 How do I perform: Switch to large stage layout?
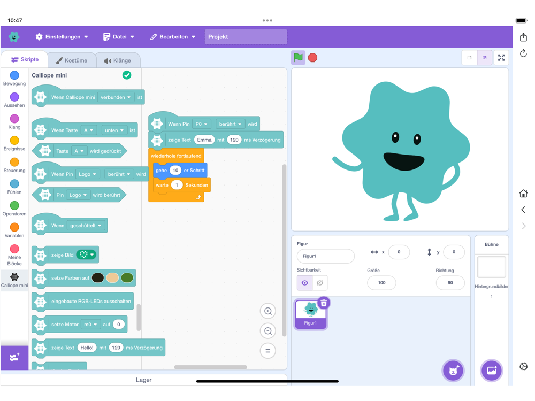[x=485, y=58]
